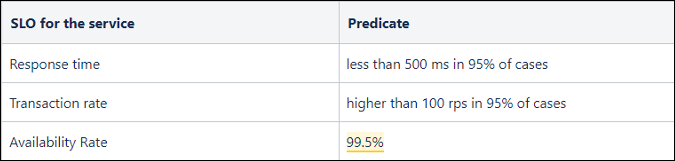Click the highlighted 99.5% value

point(365,142)
